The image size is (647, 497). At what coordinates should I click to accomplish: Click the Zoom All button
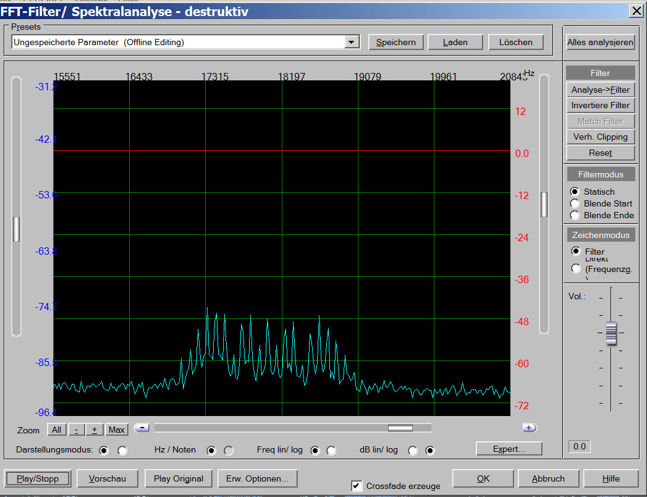[x=56, y=430]
